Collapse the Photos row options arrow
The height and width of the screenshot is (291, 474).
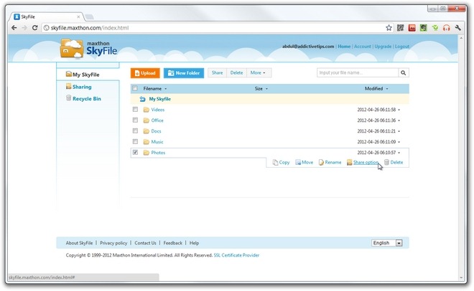click(x=399, y=153)
